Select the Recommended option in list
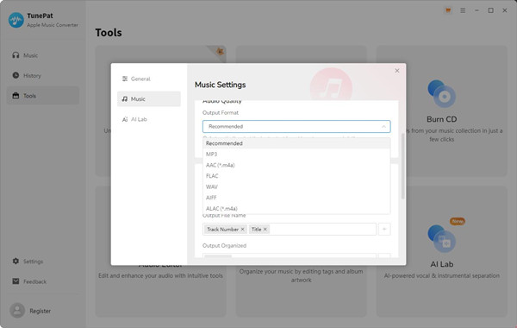517x328 pixels. coord(296,143)
